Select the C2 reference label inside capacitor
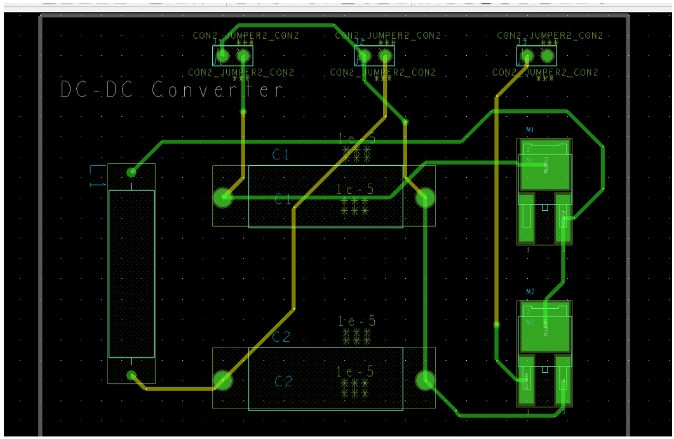674x439 pixels. 283,382
